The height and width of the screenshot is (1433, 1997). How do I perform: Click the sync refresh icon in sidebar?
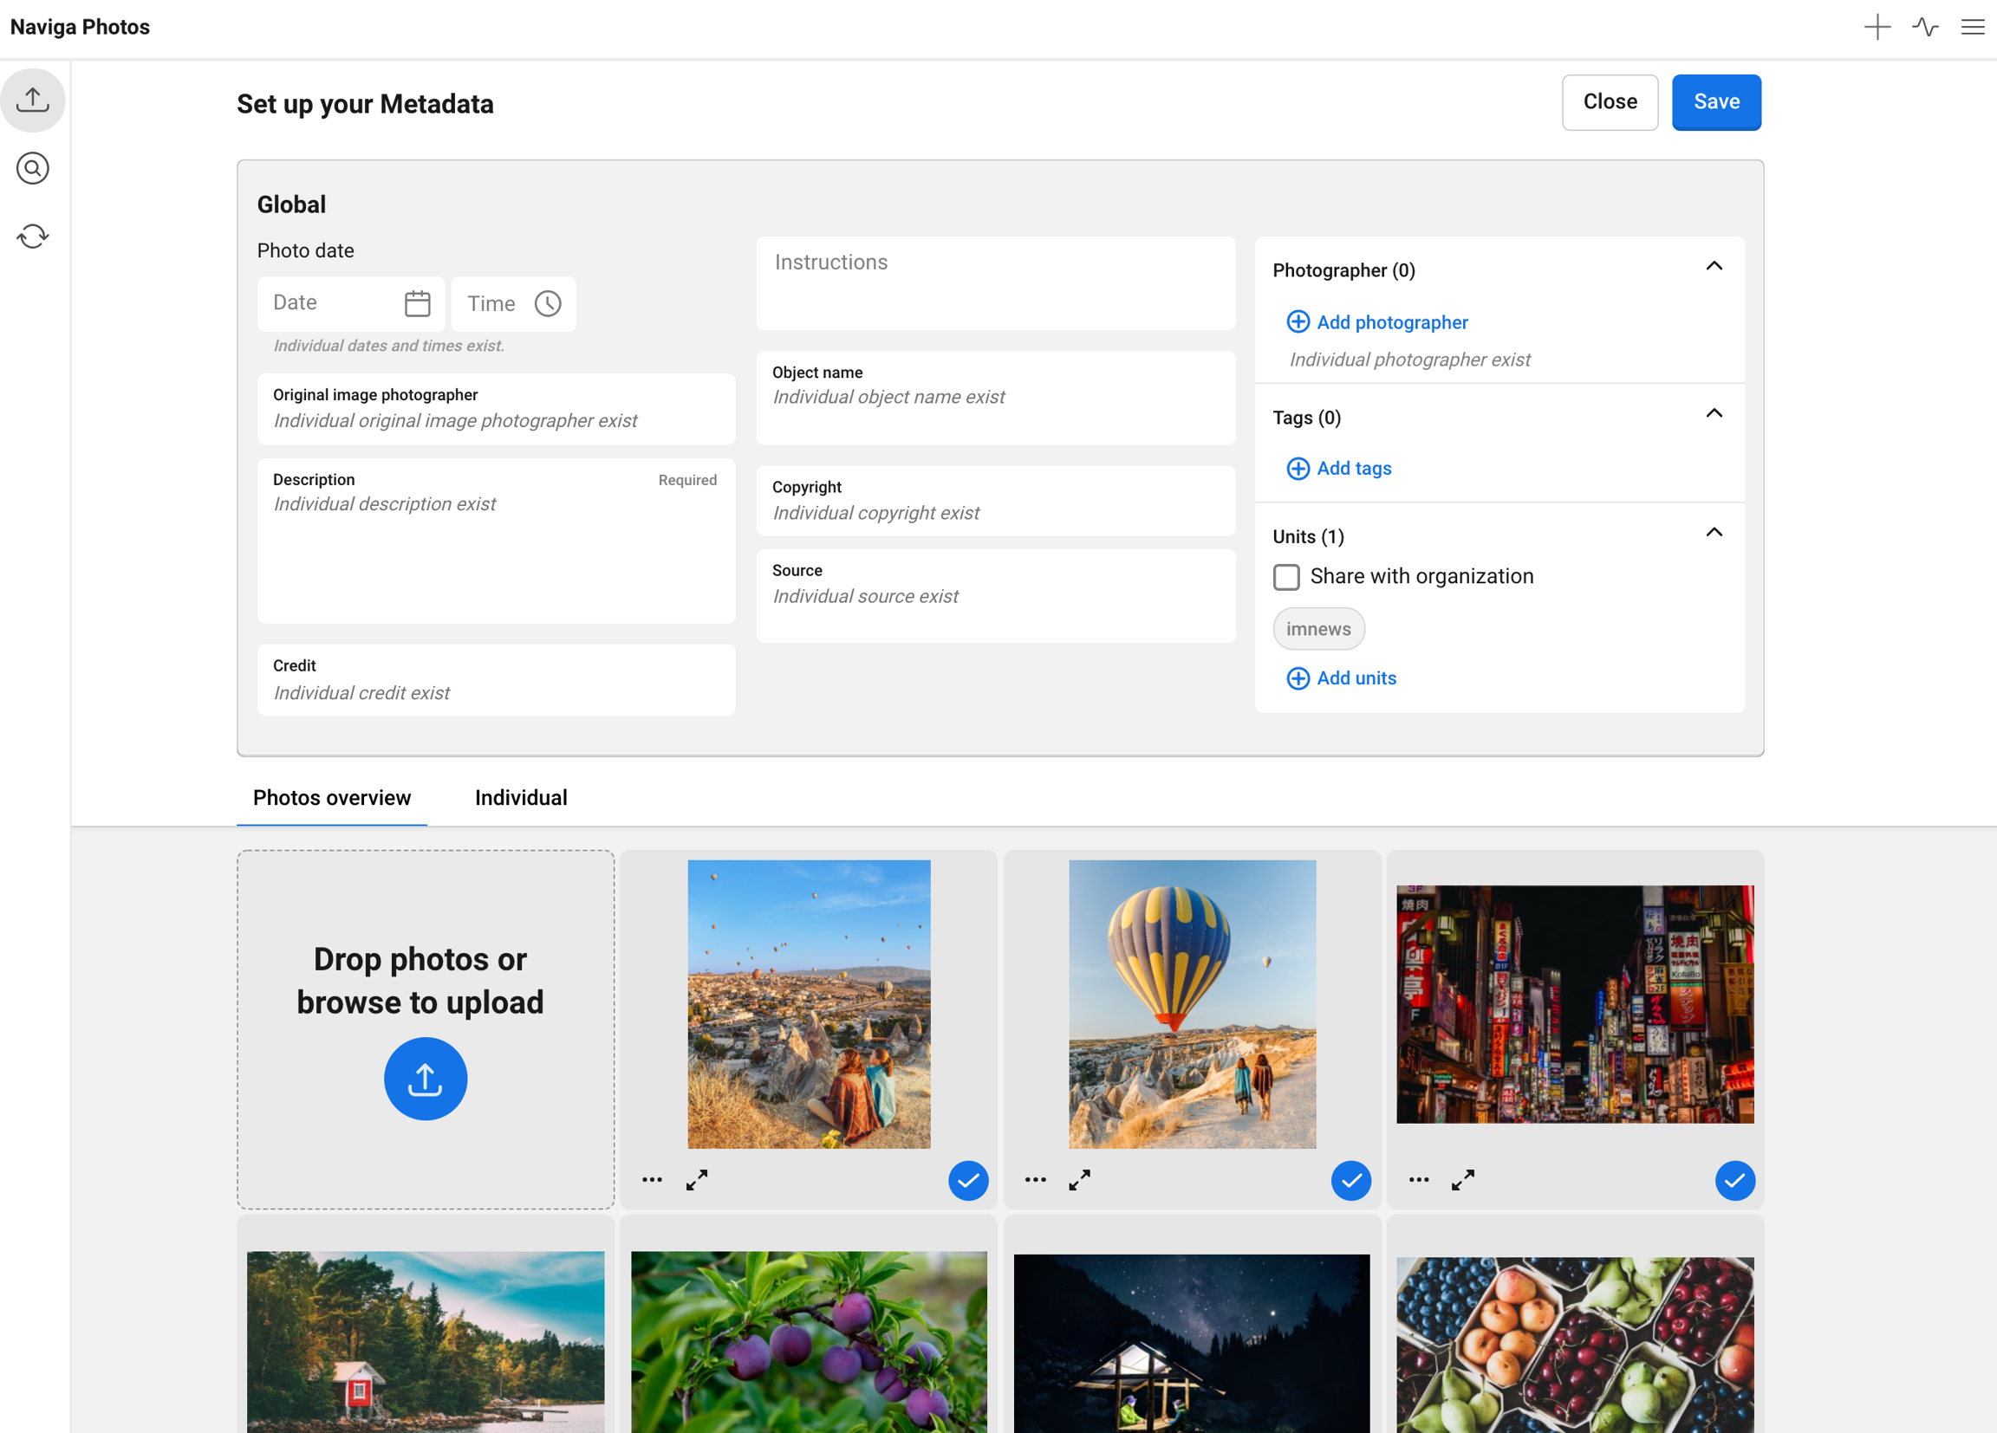pyautogui.click(x=33, y=236)
